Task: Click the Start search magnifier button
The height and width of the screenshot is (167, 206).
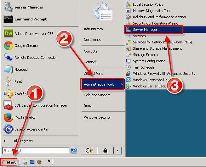Action: 74,150
